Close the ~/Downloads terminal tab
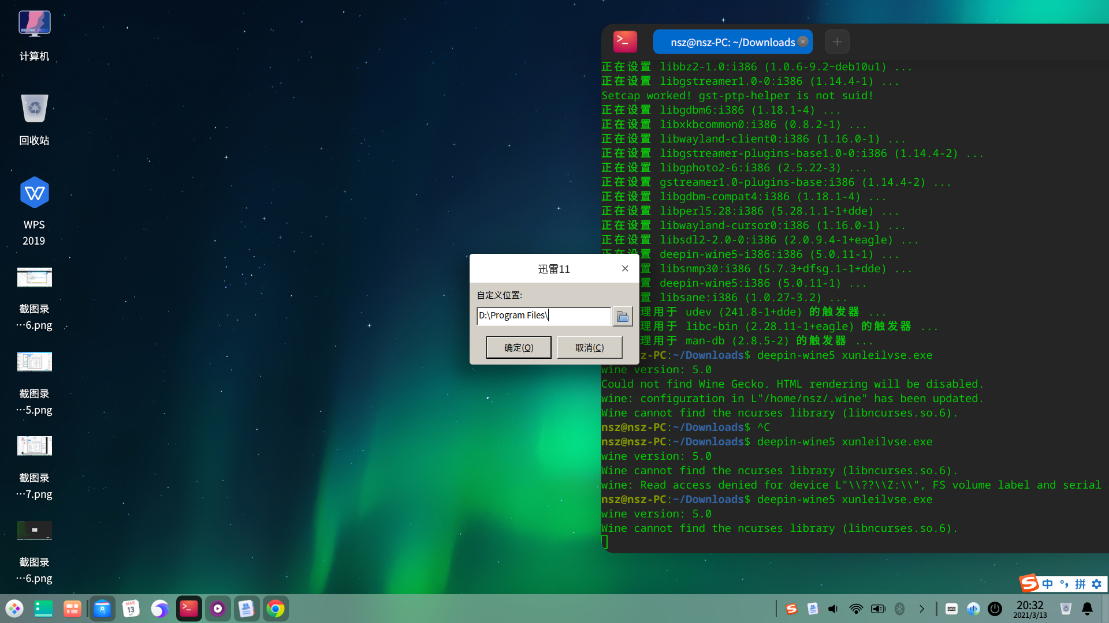1109x623 pixels. click(803, 42)
